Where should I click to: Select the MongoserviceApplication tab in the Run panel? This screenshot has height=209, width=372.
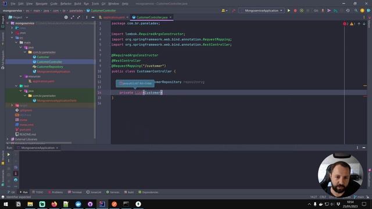tap(38, 147)
